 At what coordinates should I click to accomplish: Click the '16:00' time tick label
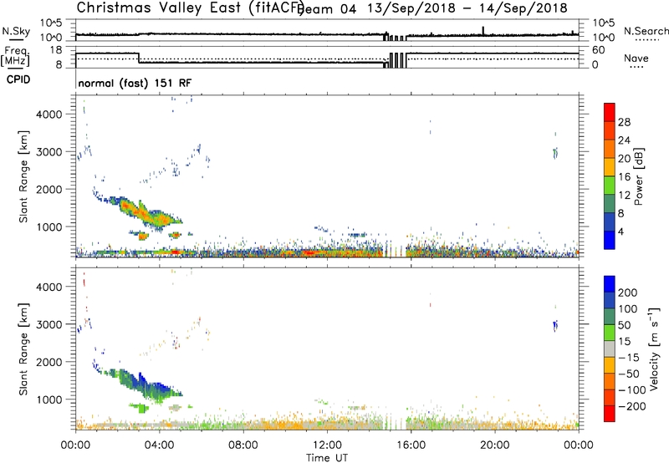411,445
